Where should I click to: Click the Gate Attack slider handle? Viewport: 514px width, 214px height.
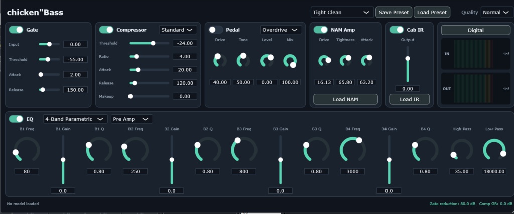(x=41, y=75)
